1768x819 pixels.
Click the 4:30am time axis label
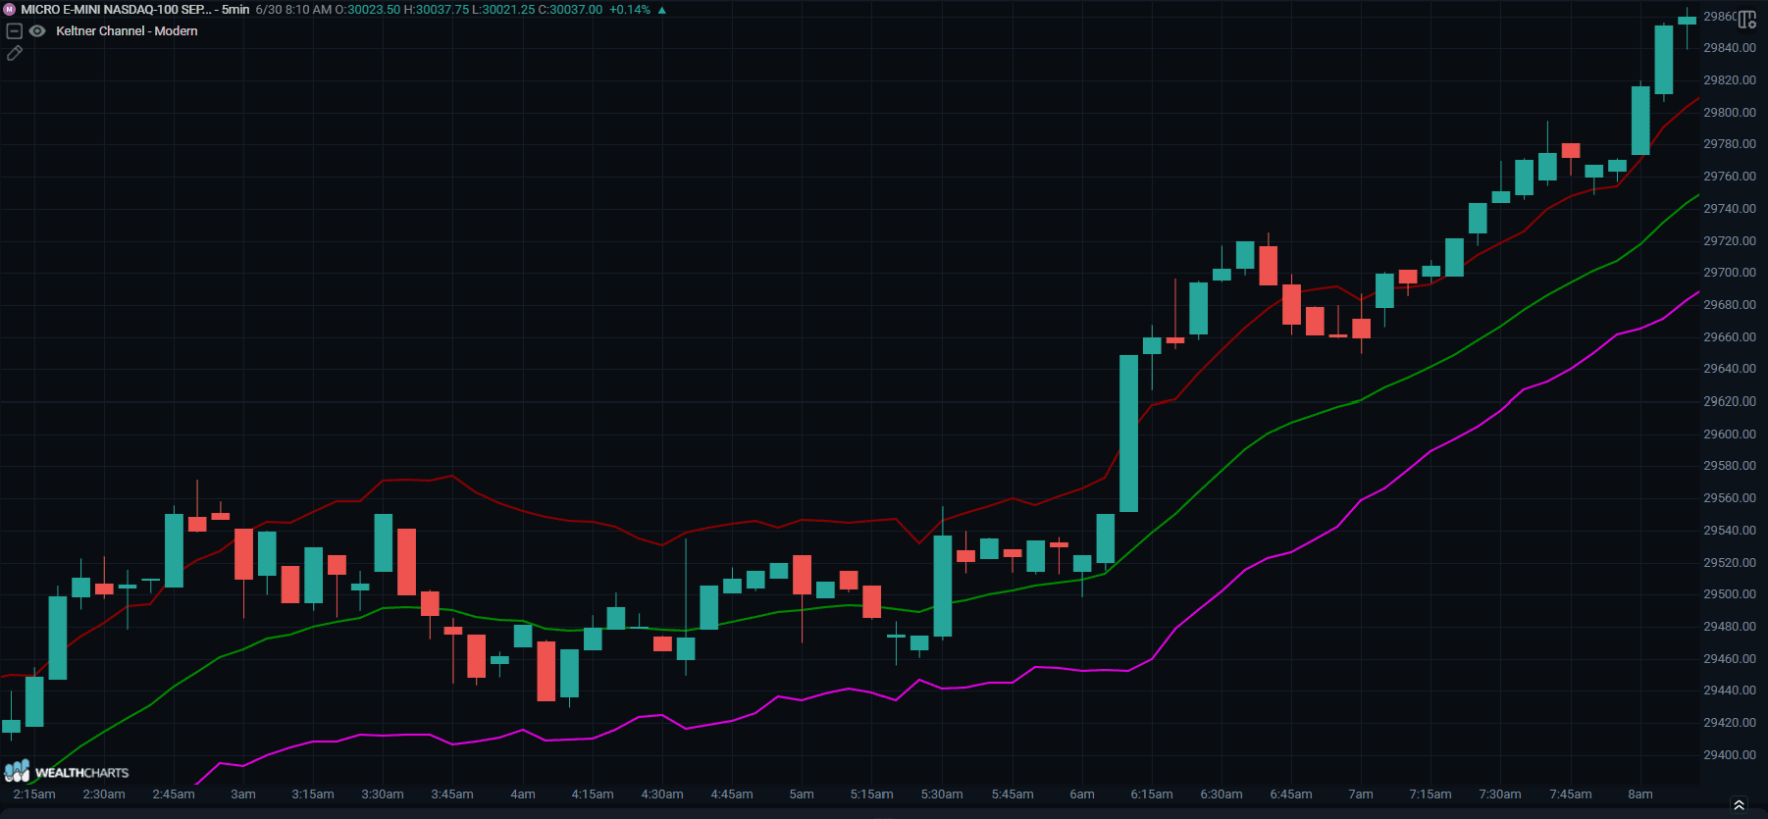(662, 794)
